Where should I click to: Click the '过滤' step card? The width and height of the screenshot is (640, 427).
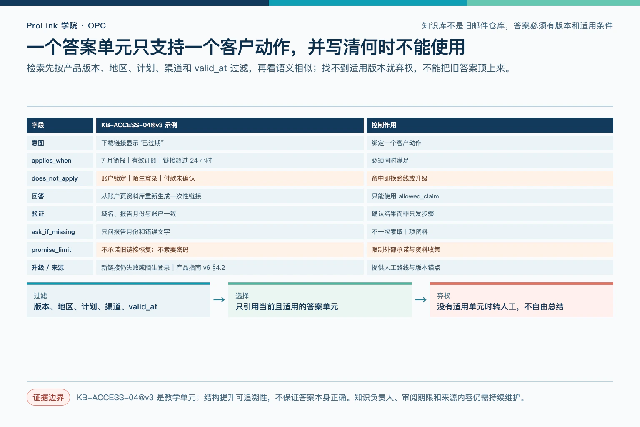[118, 300]
